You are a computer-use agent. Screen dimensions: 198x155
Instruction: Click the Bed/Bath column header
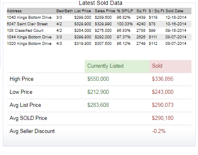(65, 11)
